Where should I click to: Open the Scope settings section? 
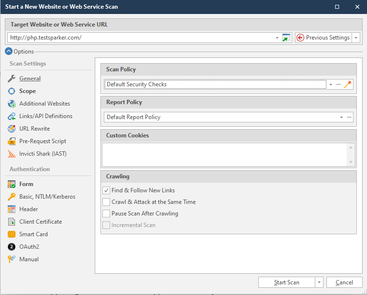click(x=27, y=91)
